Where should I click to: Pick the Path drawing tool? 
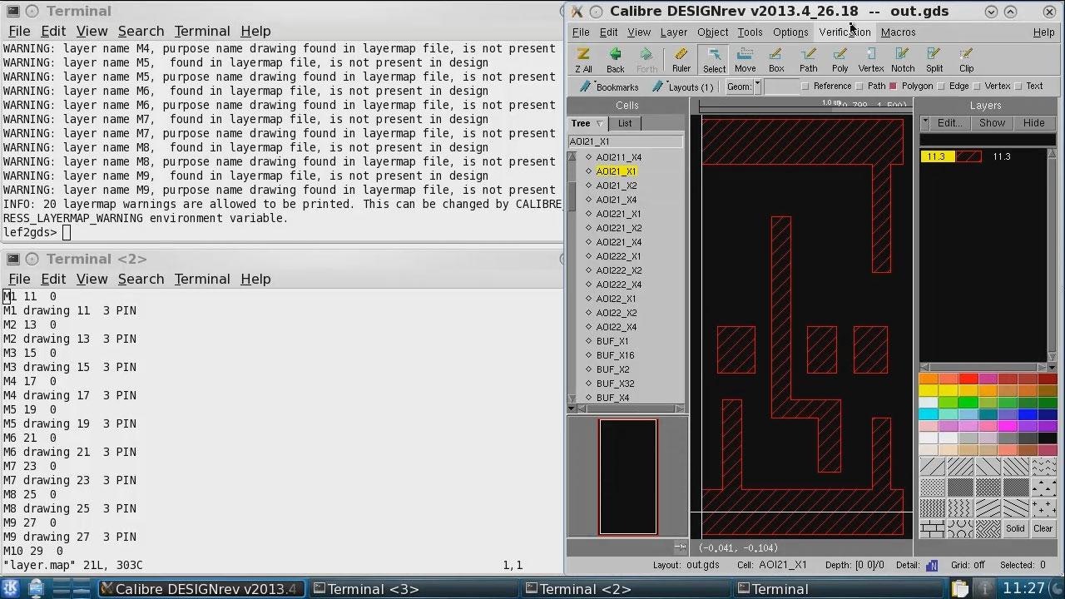[x=808, y=60]
